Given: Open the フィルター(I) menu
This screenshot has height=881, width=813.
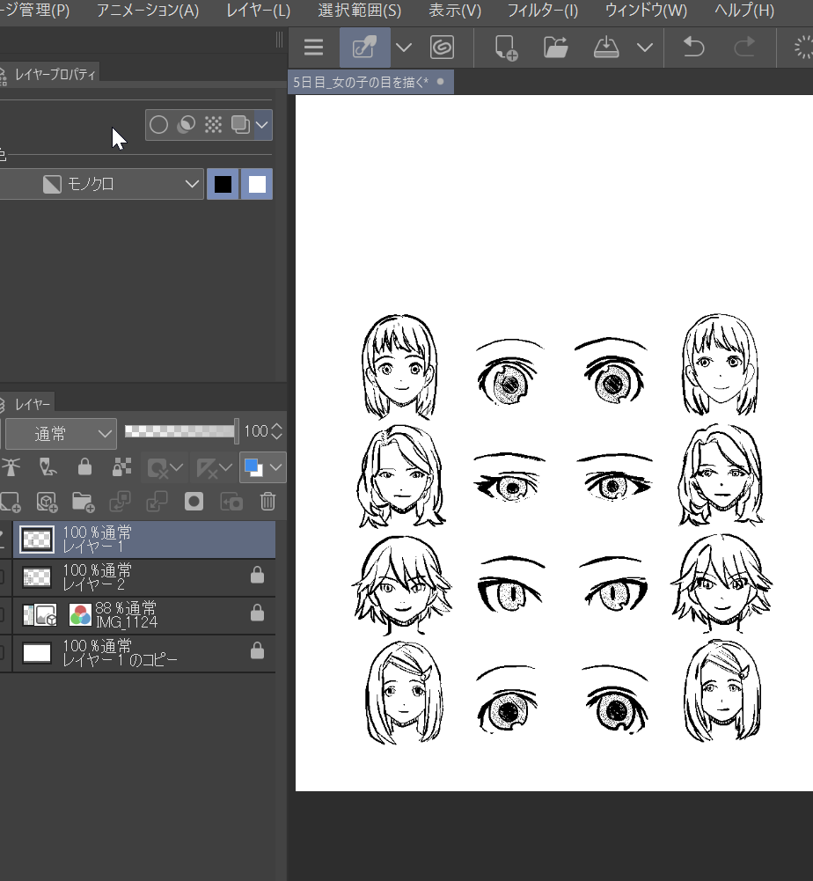Looking at the screenshot, I should (542, 11).
